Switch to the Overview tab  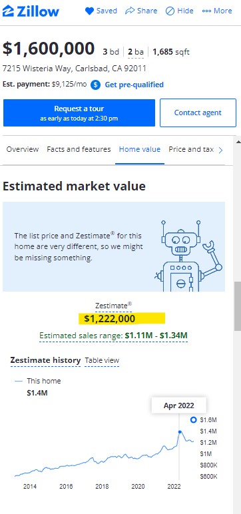click(x=22, y=150)
